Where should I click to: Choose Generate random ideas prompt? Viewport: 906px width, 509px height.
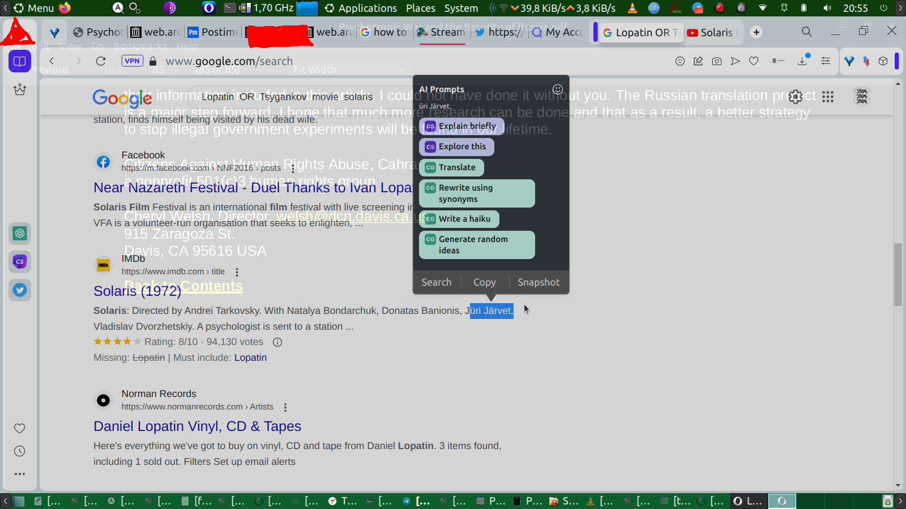477,245
